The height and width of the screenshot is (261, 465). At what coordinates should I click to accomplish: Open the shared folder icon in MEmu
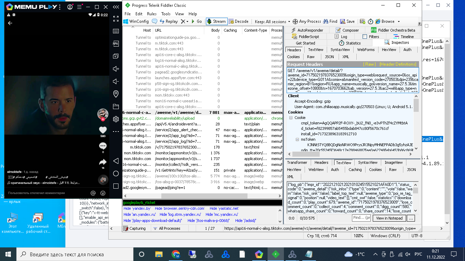pyautogui.click(x=116, y=106)
